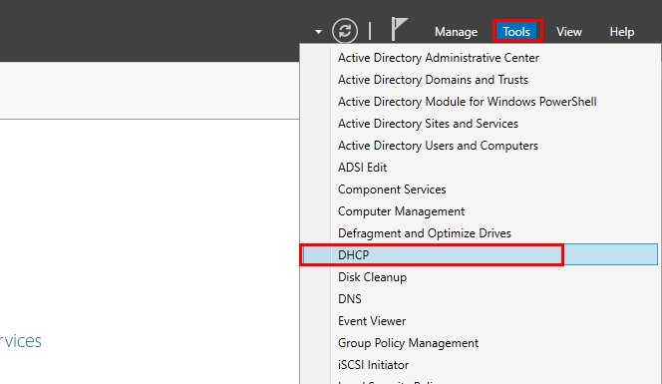Open the notifications flag icon
662x384 pixels.
[399, 29]
